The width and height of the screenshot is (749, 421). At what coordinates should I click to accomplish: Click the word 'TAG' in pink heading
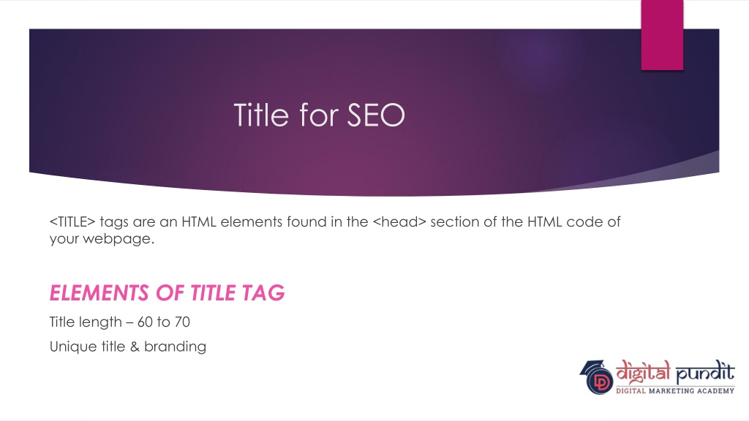263,293
